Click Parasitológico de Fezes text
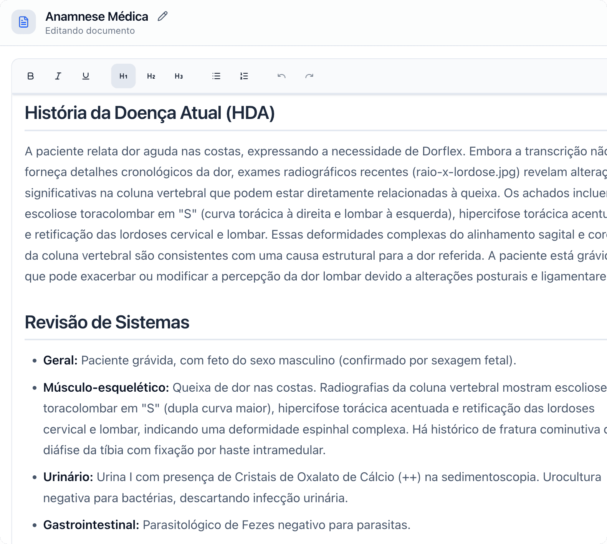Screen dimensions: 607x544 pyautogui.click(x=208, y=525)
